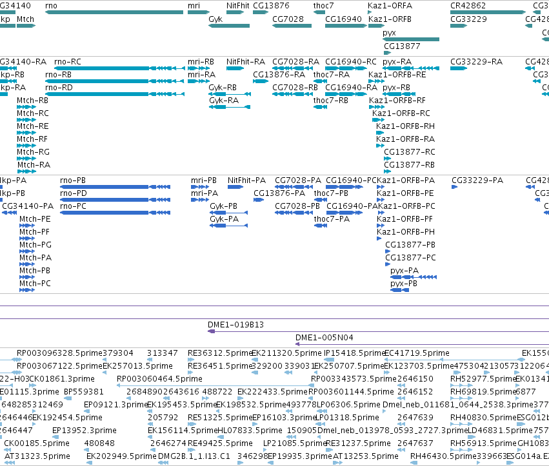Click transcript Kaz1-ORFB-RH

tap(405, 126)
